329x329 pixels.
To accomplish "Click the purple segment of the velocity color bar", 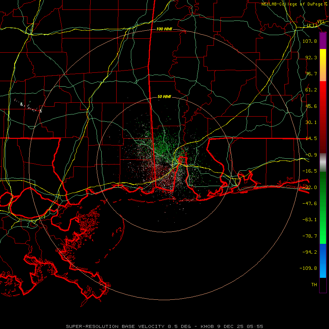I will [323, 41].
